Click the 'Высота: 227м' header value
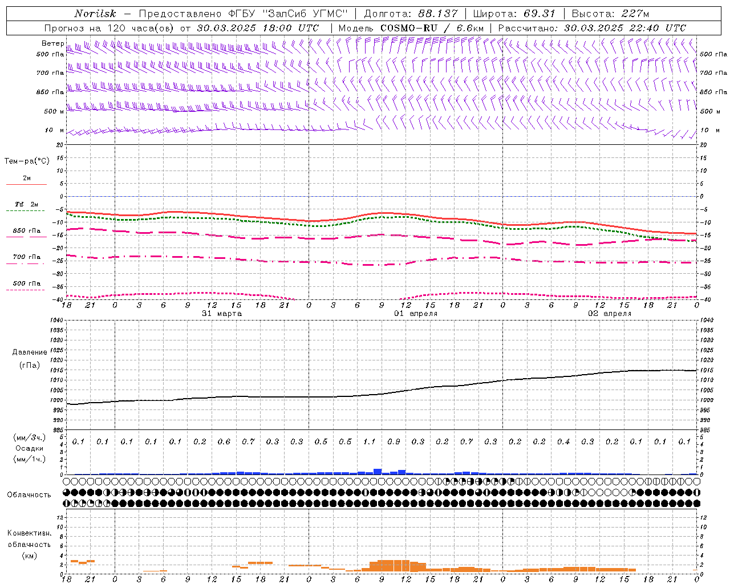Image resolution: width=730 pixels, height=584 pixels. click(x=610, y=14)
